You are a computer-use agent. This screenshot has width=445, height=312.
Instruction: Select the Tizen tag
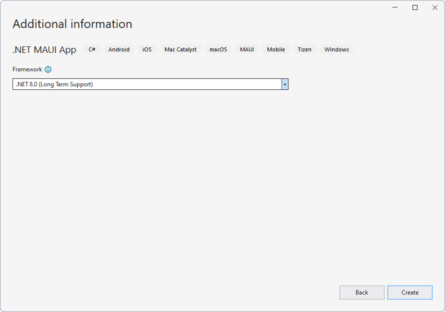304,49
